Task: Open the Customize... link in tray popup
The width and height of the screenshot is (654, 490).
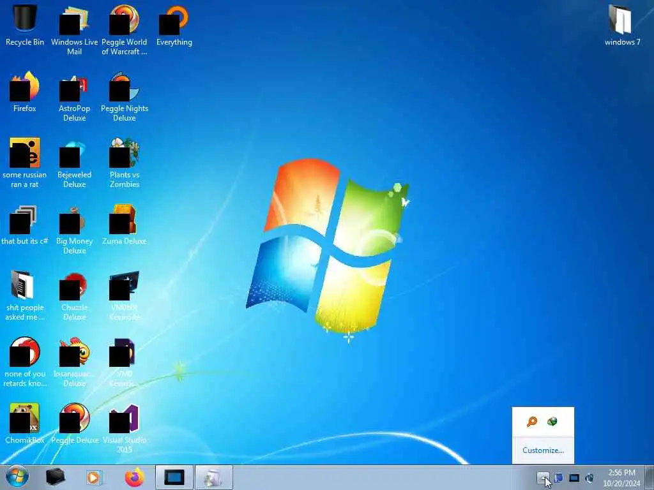Action: point(543,450)
